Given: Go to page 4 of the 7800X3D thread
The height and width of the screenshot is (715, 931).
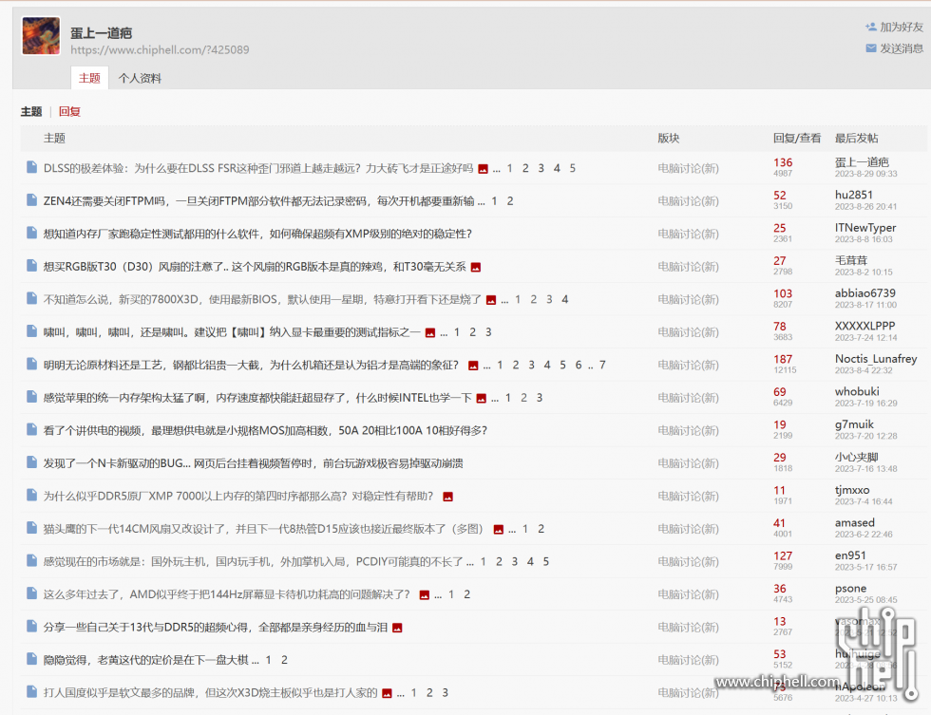Looking at the screenshot, I should click(564, 300).
